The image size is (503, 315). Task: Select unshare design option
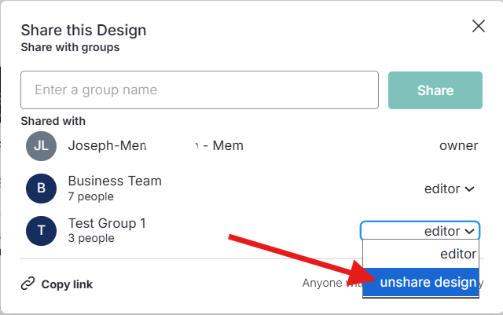(421, 282)
